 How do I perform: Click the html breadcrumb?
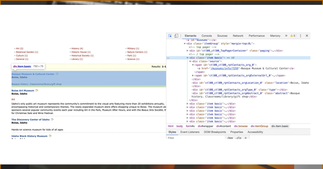(171, 126)
